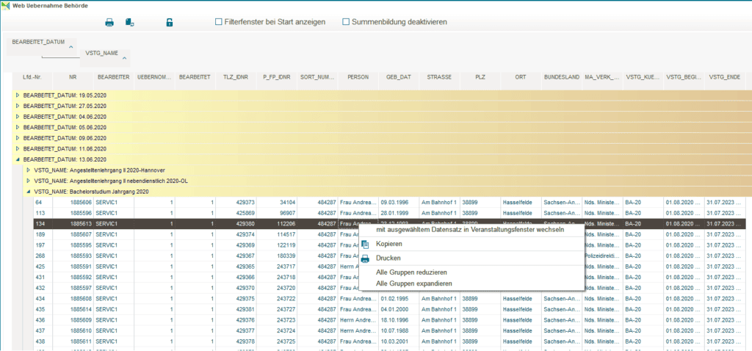Screen dimensions: 752x351
Task: Collapse the Bachelorstudium Jahrgang 2020 group
Action: tap(29, 192)
